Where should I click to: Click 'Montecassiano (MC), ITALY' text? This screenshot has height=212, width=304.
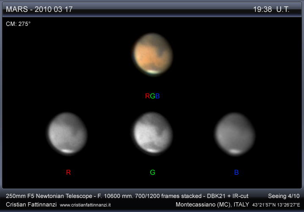[x=212, y=204]
